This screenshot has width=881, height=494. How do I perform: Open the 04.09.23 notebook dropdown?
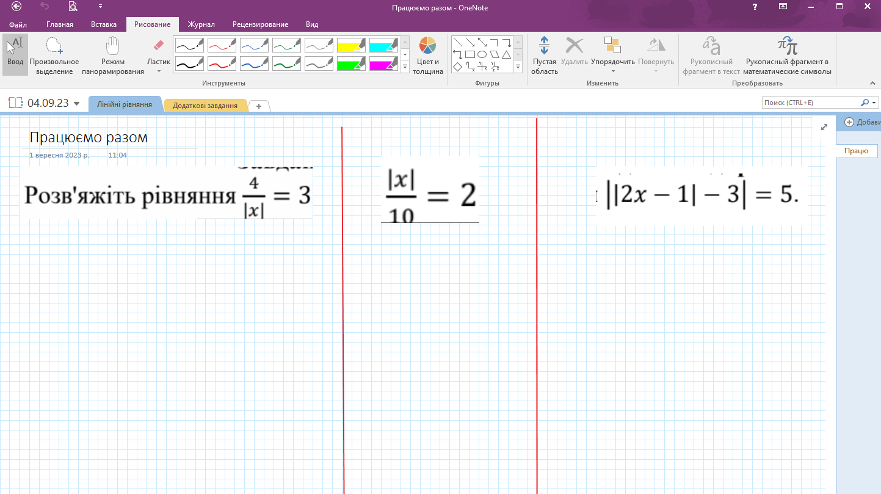pos(76,104)
